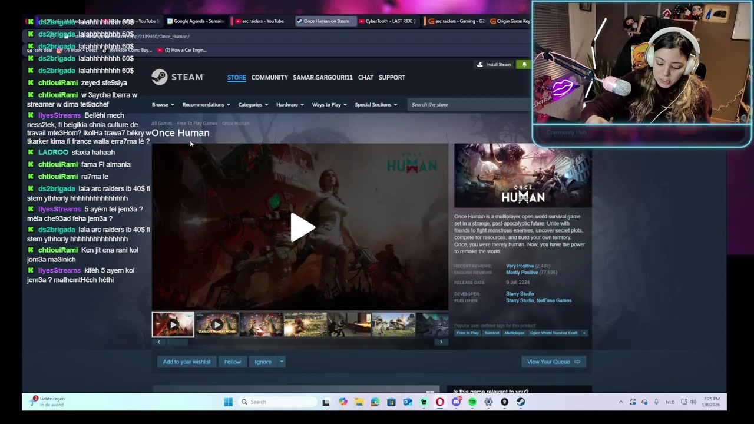
Task: Select the fourth screenshot thumbnail
Action: 305,324
